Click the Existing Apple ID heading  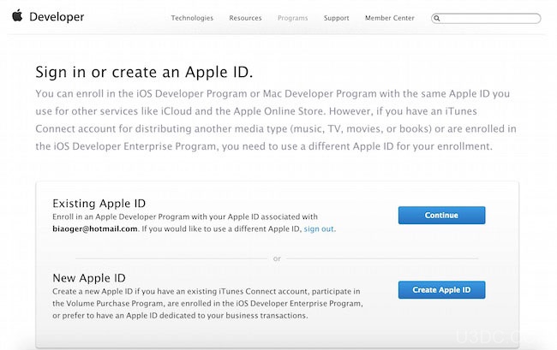tap(99, 203)
